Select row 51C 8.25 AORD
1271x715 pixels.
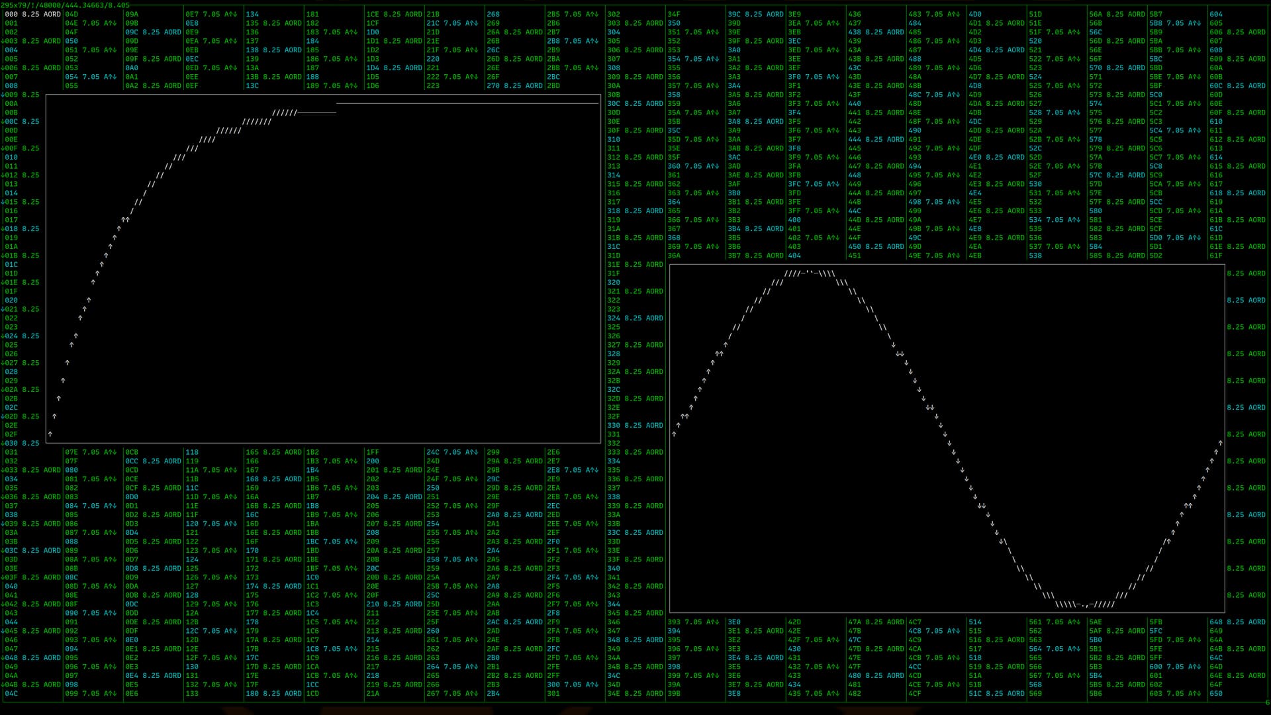(996, 694)
